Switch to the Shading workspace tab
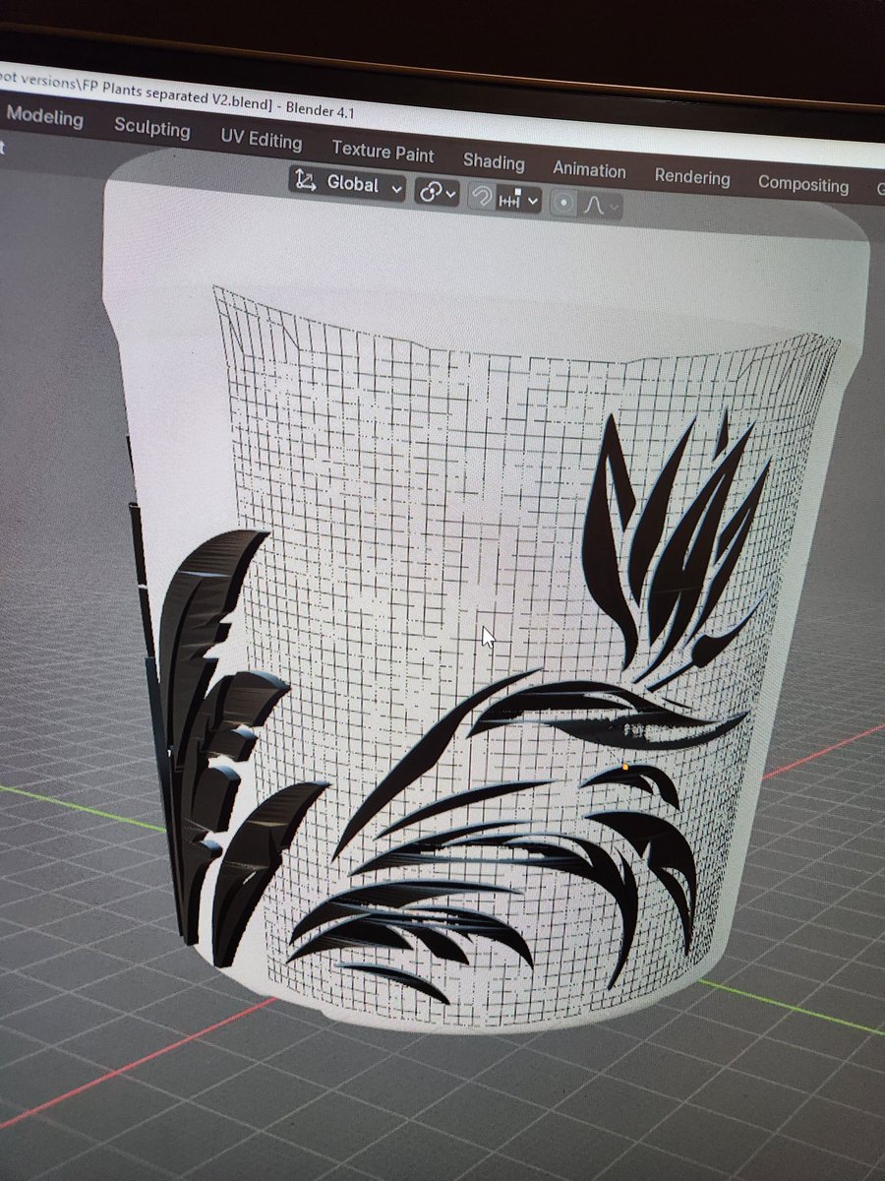 click(494, 162)
